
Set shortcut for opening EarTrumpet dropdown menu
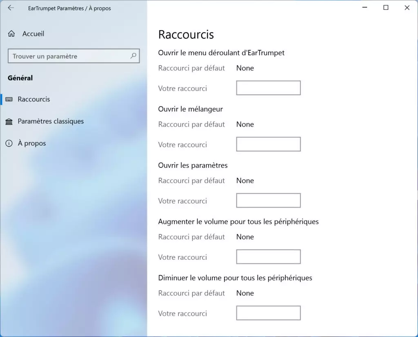pos(269,88)
